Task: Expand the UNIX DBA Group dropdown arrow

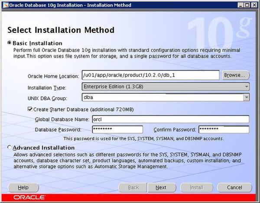Action: tap(247, 97)
